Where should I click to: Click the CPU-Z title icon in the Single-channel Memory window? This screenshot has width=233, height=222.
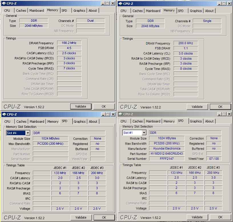tap(120, 4)
